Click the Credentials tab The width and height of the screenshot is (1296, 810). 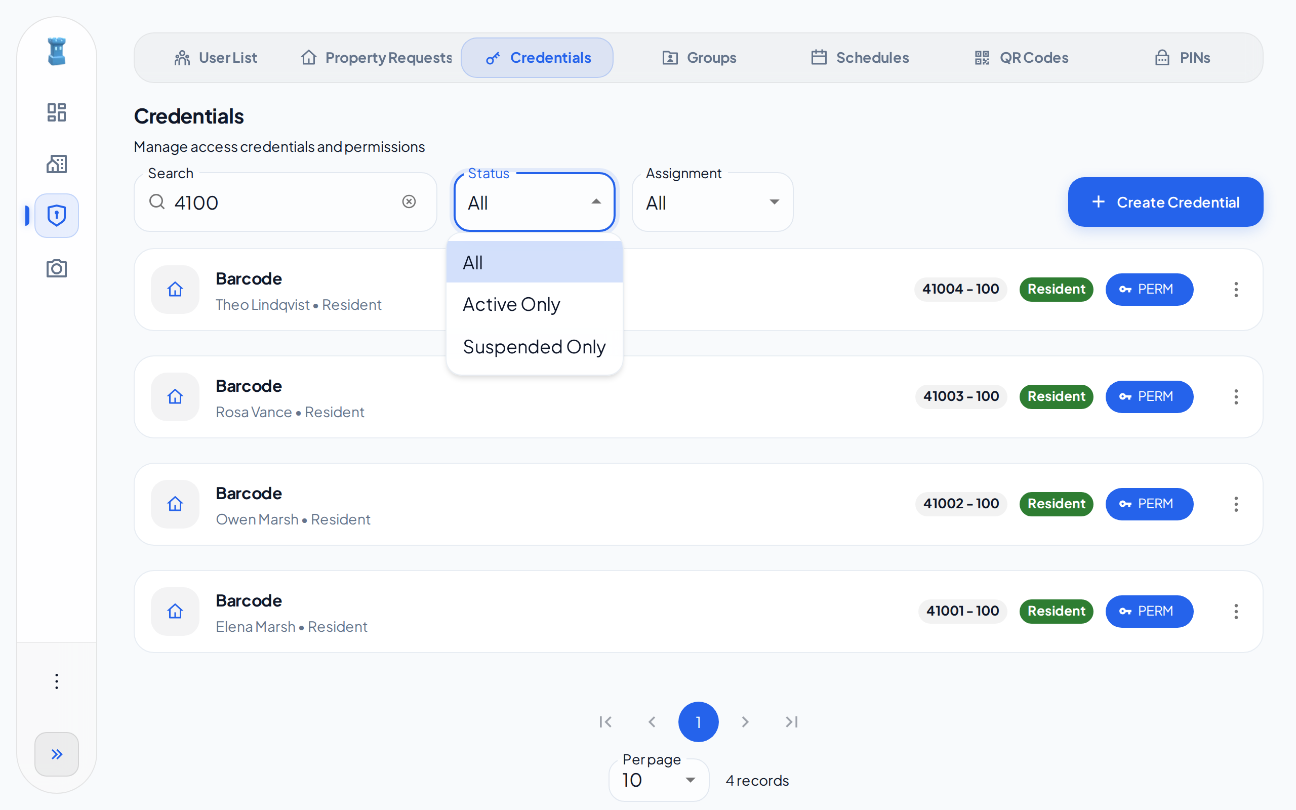pos(537,58)
